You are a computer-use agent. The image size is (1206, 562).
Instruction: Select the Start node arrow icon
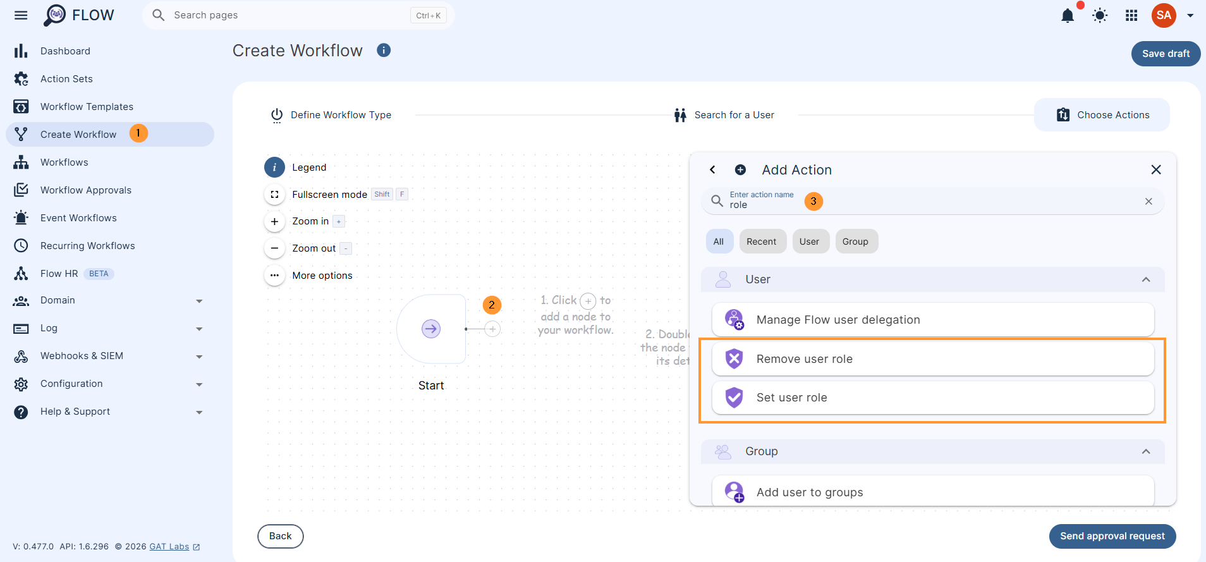tap(431, 329)
